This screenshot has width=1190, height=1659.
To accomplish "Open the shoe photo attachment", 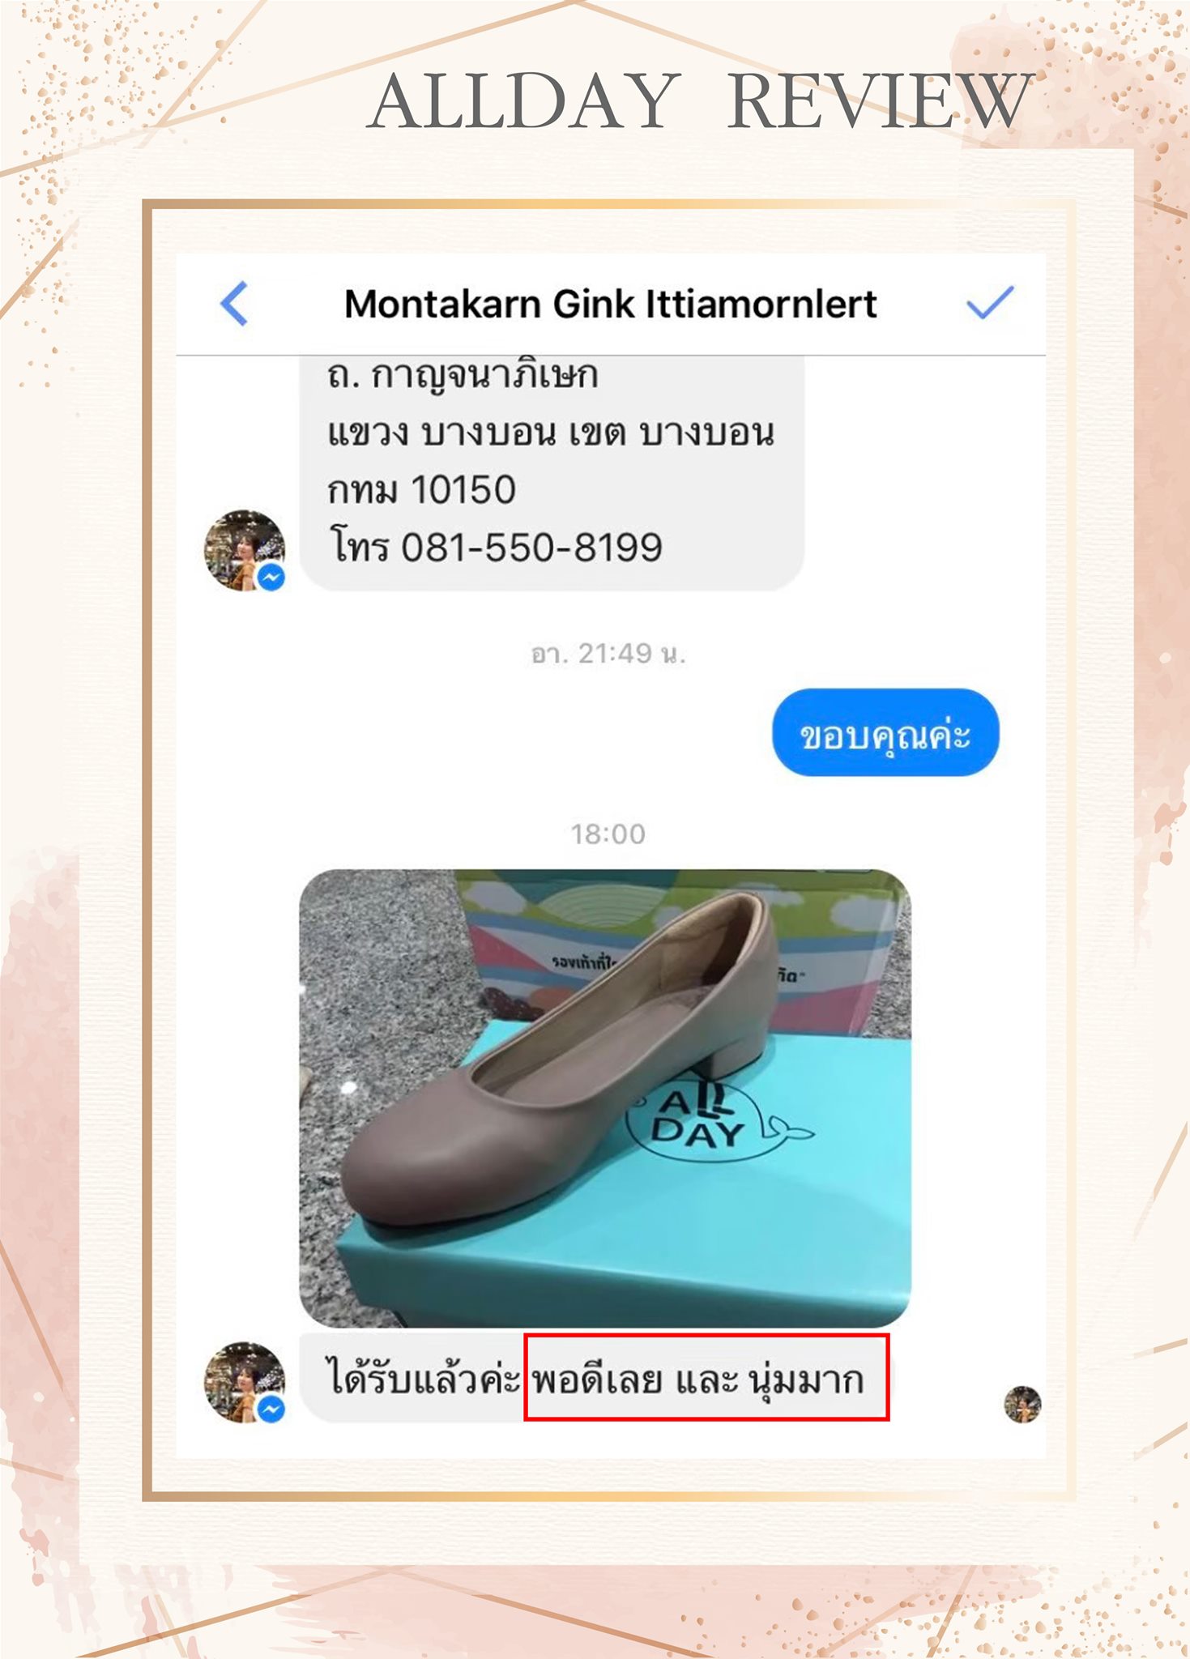I will [x=605, y=1098].
